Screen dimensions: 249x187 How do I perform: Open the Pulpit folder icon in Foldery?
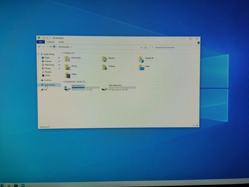pos(141,68)
